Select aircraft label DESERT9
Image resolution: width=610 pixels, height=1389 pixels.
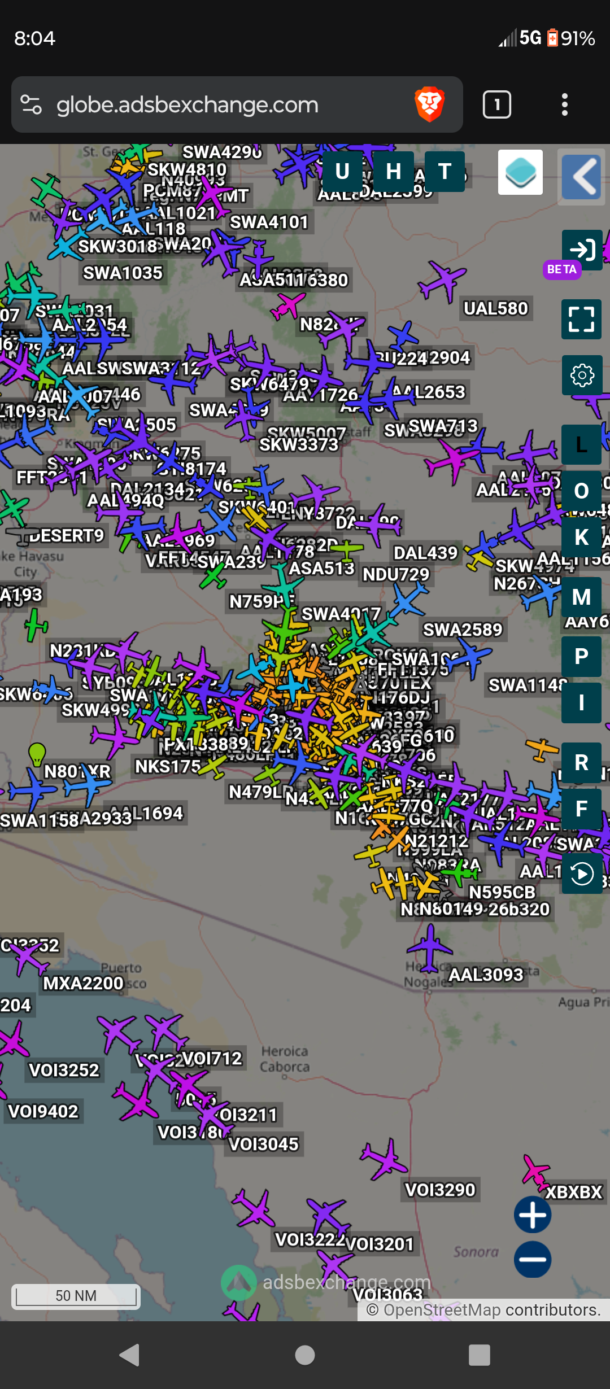(x=67, y=535)
